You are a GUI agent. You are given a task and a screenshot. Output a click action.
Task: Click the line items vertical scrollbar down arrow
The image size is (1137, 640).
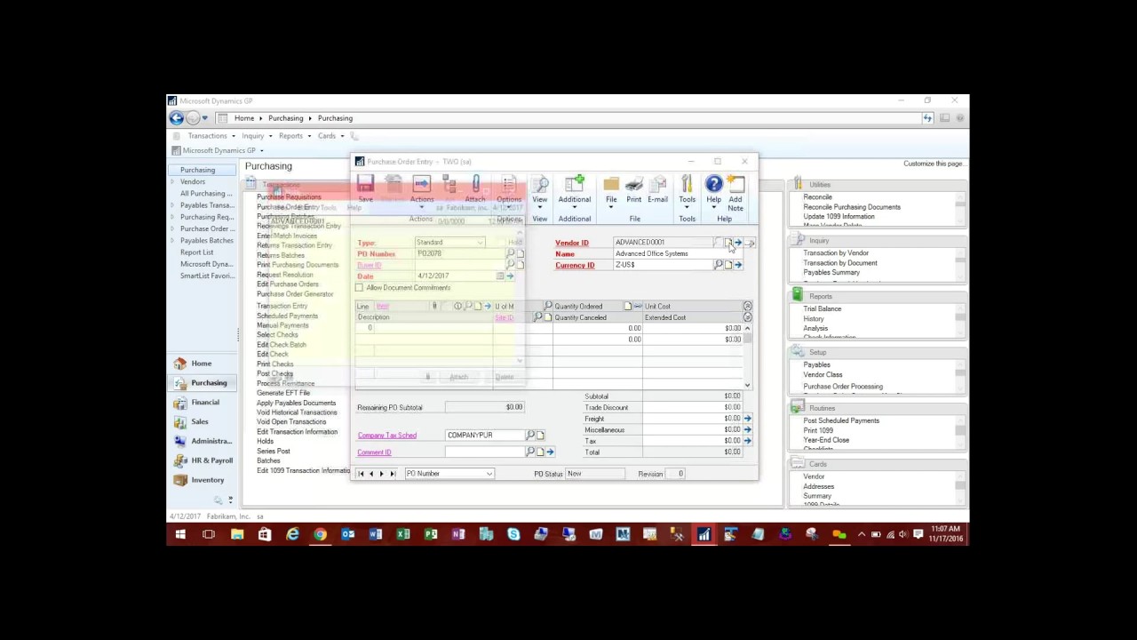click(x=747, y=385)
